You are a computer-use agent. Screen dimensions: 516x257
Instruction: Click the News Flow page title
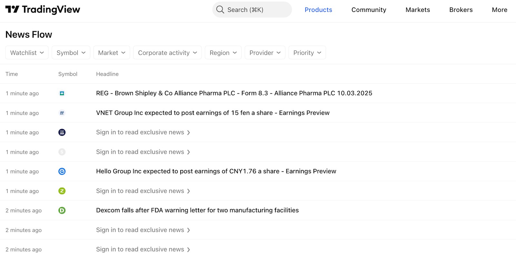click(x=29, y=35)
